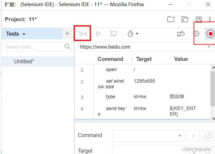Open the Tests view dropdown
The image size is (215, 154).
(16, 34)
